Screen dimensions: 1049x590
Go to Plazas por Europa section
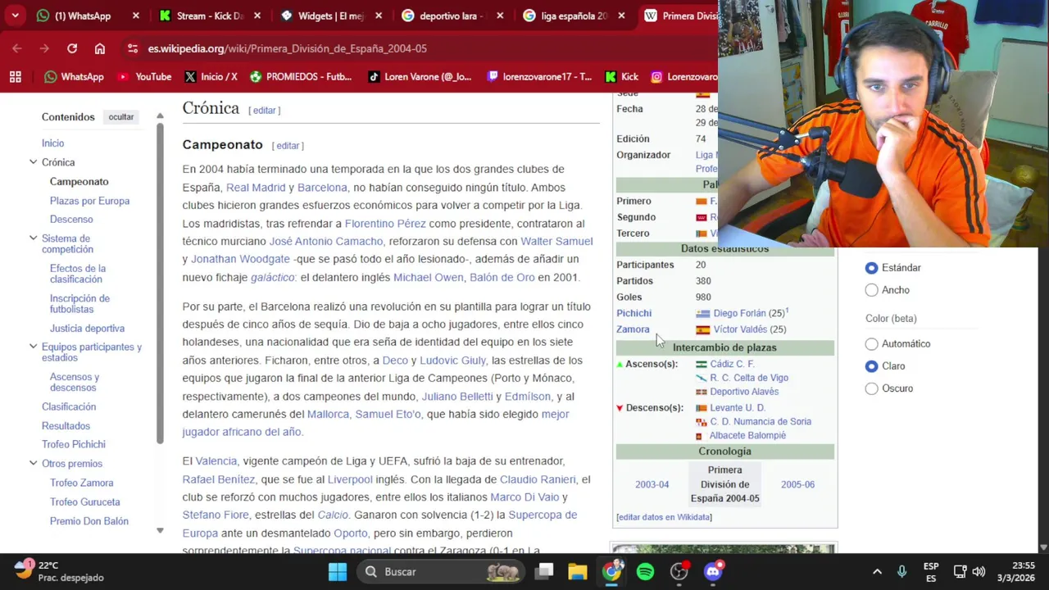tap(89, 201)
